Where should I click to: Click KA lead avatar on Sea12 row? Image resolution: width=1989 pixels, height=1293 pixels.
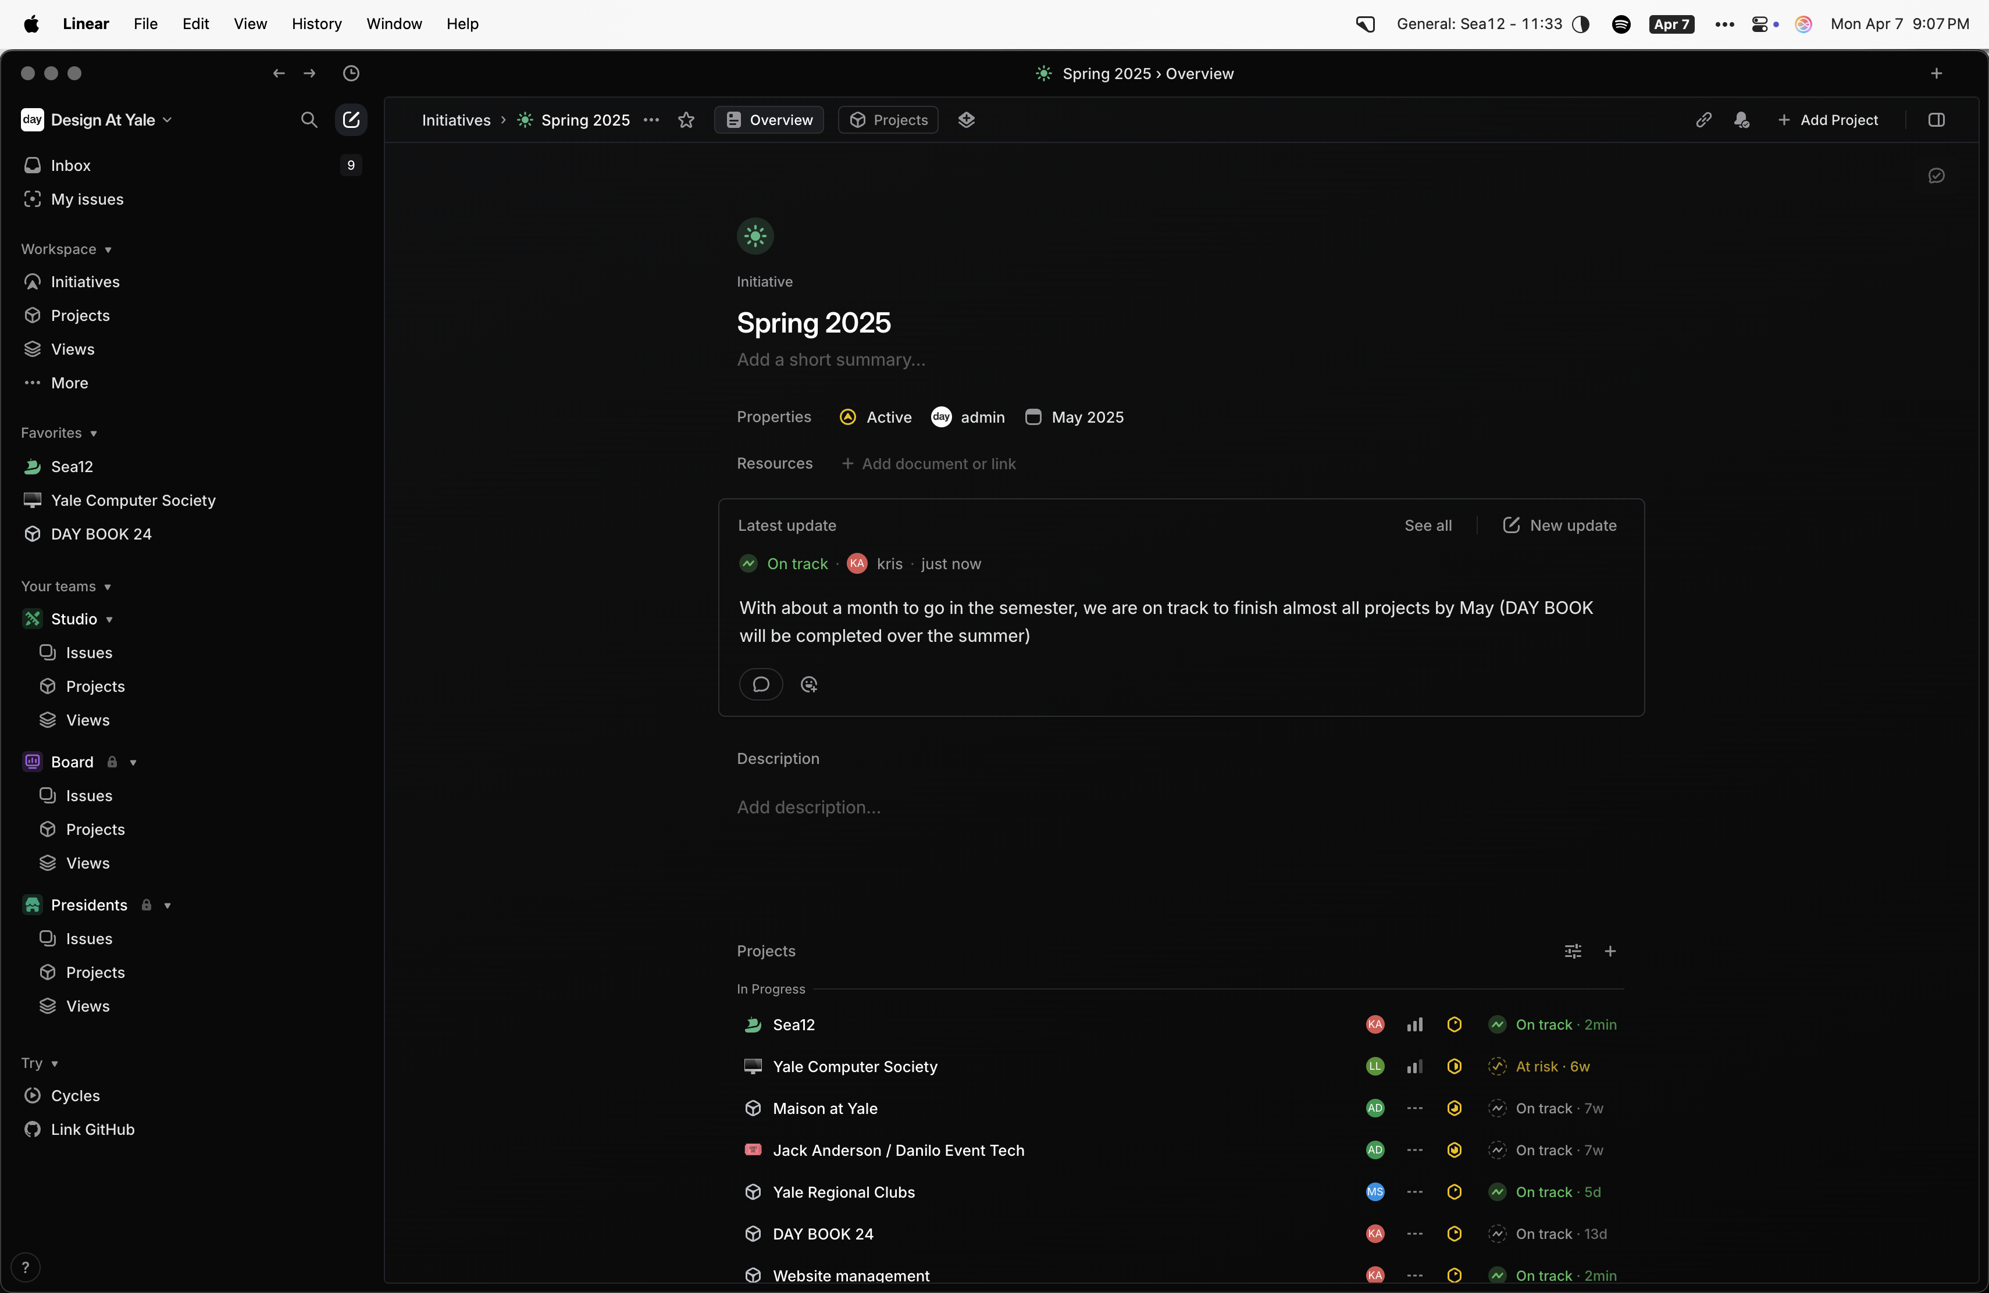1375,1024
